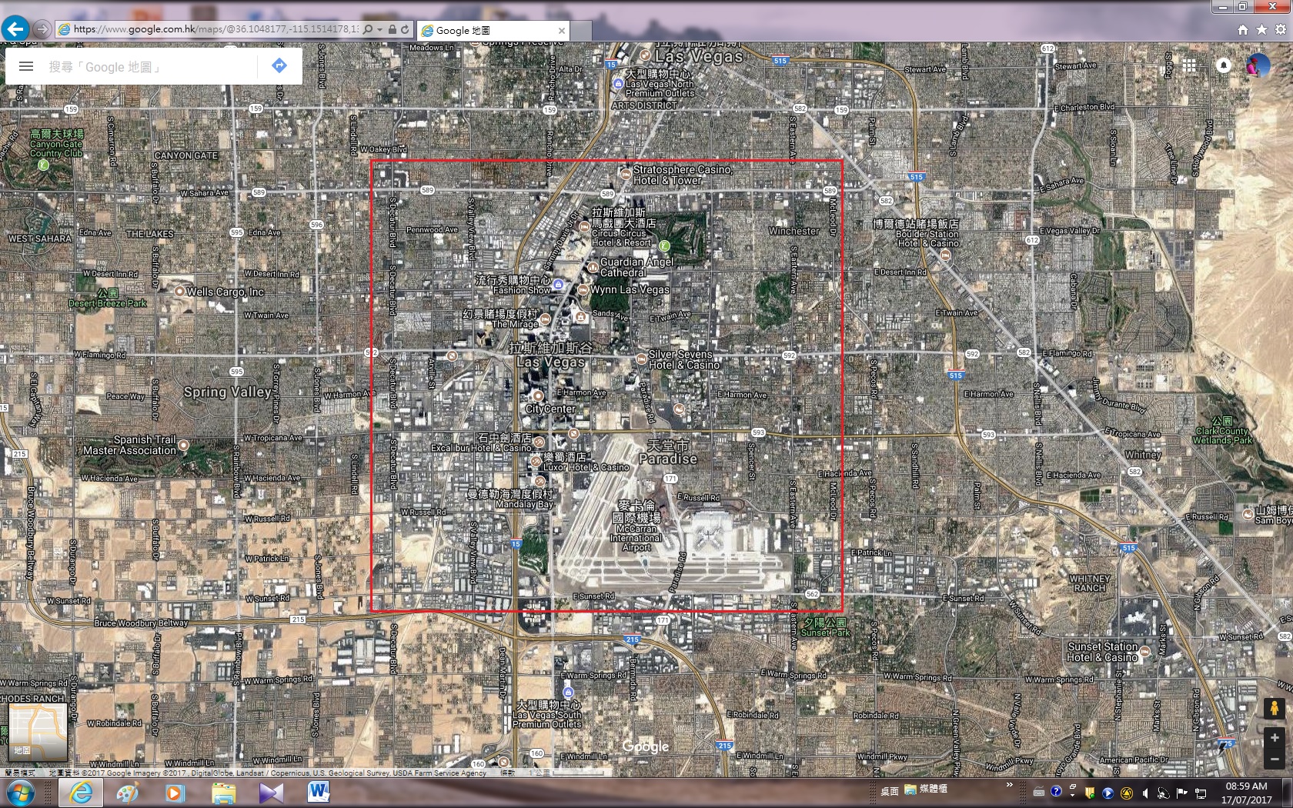This screenshot has width=1293, height=808.
Task: Open the Google account profile picture
Action: (x=1258, y=65)
